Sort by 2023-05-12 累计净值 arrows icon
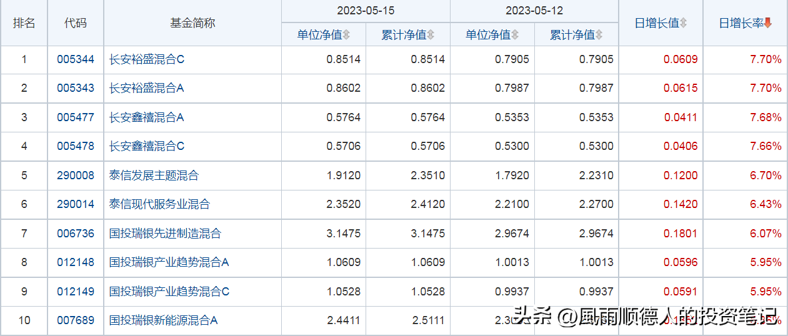 (599, 35)
